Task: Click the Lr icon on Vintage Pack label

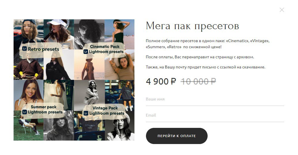Action: point(86,113)
